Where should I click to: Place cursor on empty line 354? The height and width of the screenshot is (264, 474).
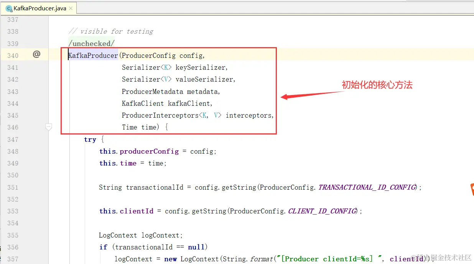pos(261,223)
